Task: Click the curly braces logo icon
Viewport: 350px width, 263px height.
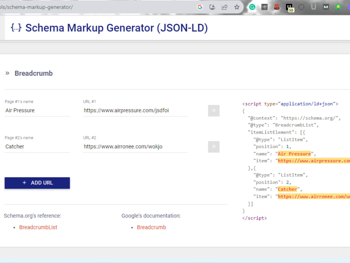Action: (x=16, y=28)
